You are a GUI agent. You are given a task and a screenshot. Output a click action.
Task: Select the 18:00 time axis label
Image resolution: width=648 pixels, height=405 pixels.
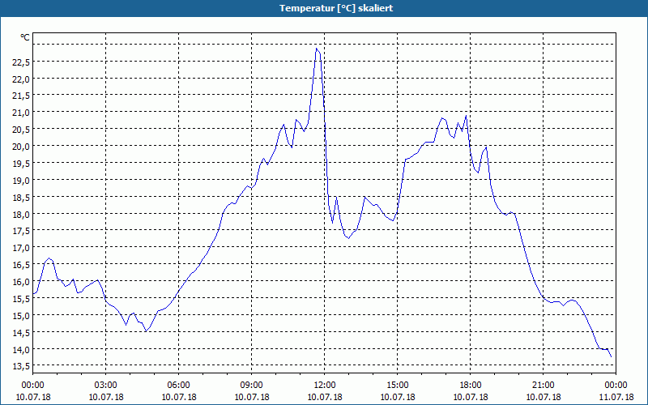[471, 386]
